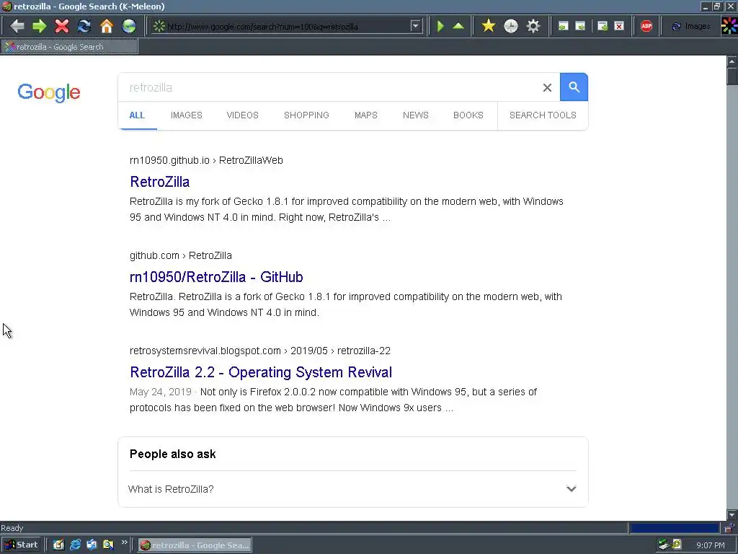Click the status bar security lock icon

click(729, 528)
